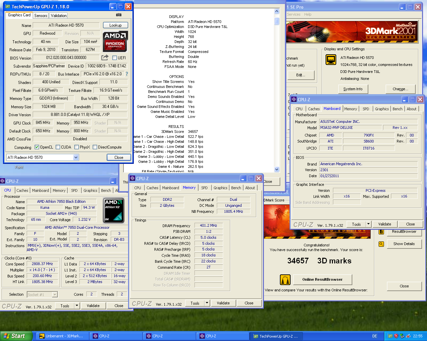Click the 3DMark Score 34657 value

(193, 132)
